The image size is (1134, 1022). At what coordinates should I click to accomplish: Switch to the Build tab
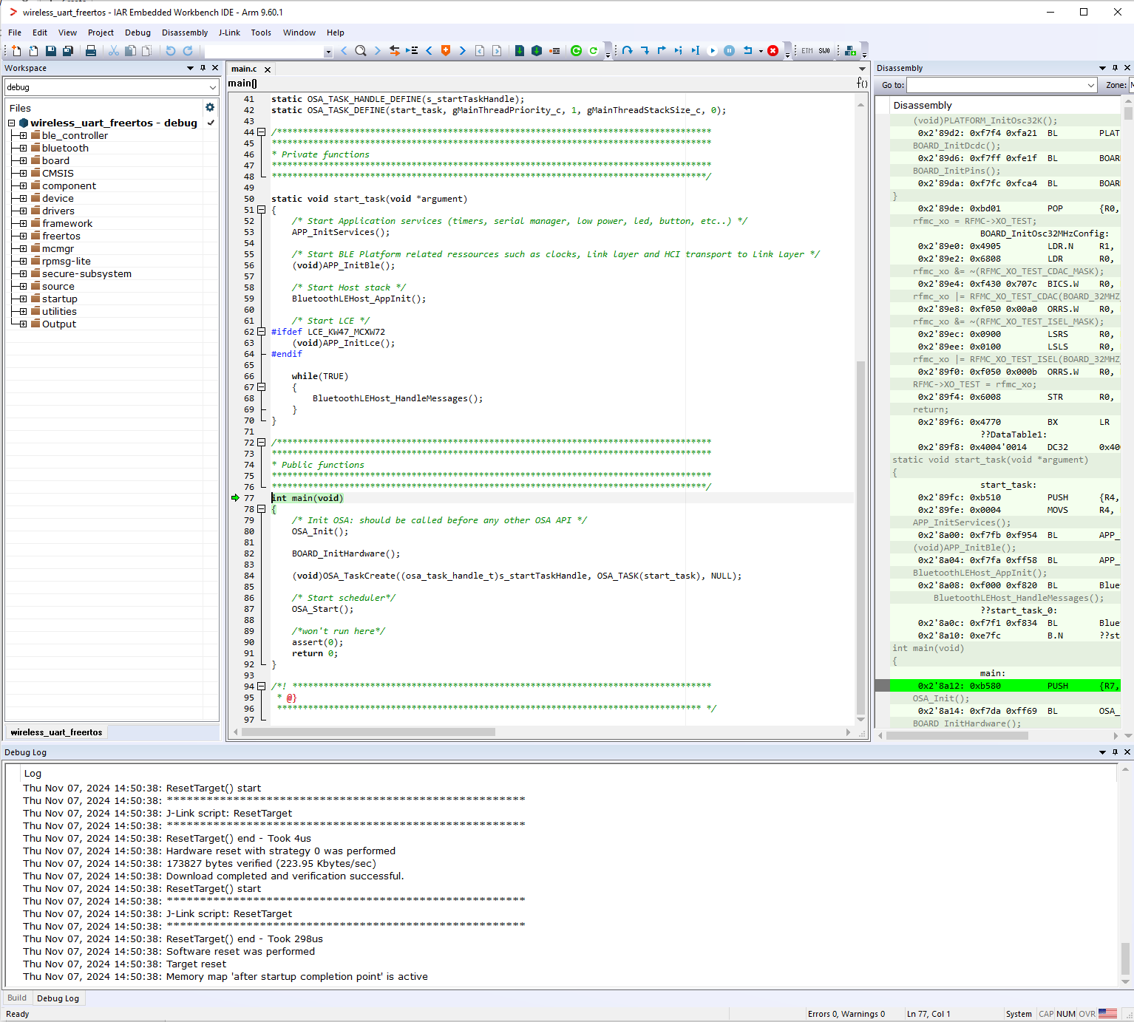point(16,998)
